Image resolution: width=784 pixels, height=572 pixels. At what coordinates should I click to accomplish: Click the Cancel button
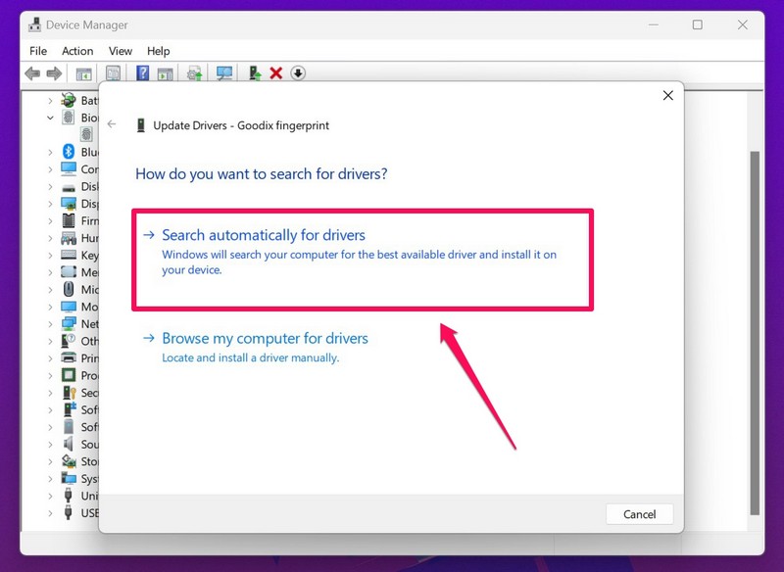(x=640, y=514)
